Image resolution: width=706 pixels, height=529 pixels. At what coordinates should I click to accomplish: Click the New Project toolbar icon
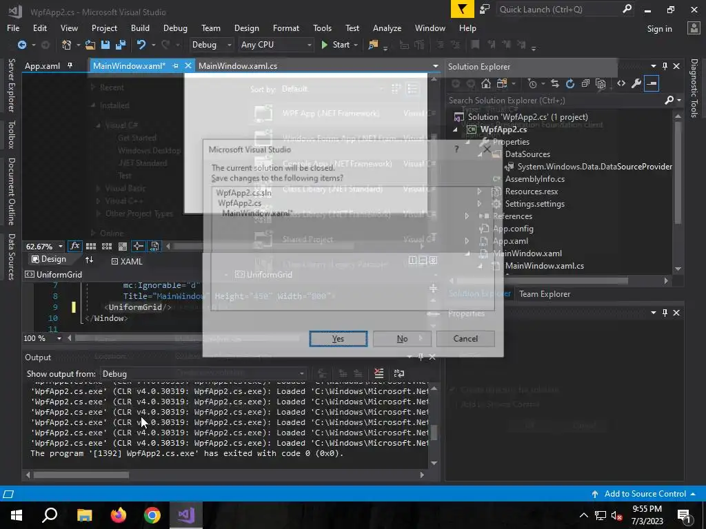coord(67,45)
